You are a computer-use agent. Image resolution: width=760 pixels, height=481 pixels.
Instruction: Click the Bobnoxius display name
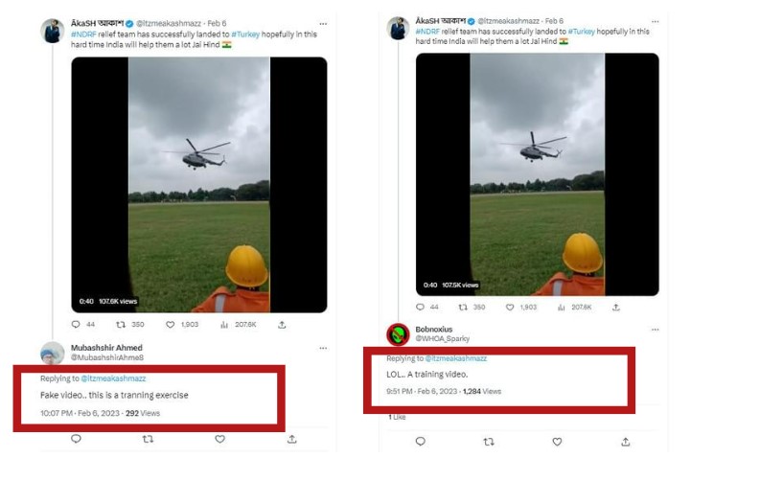433,329
